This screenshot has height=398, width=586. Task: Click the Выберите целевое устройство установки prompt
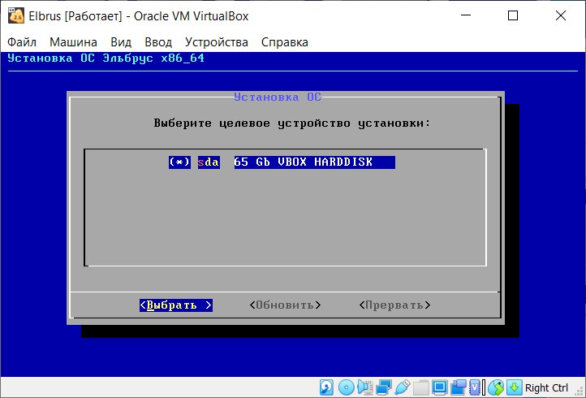(x=292, y=123)
